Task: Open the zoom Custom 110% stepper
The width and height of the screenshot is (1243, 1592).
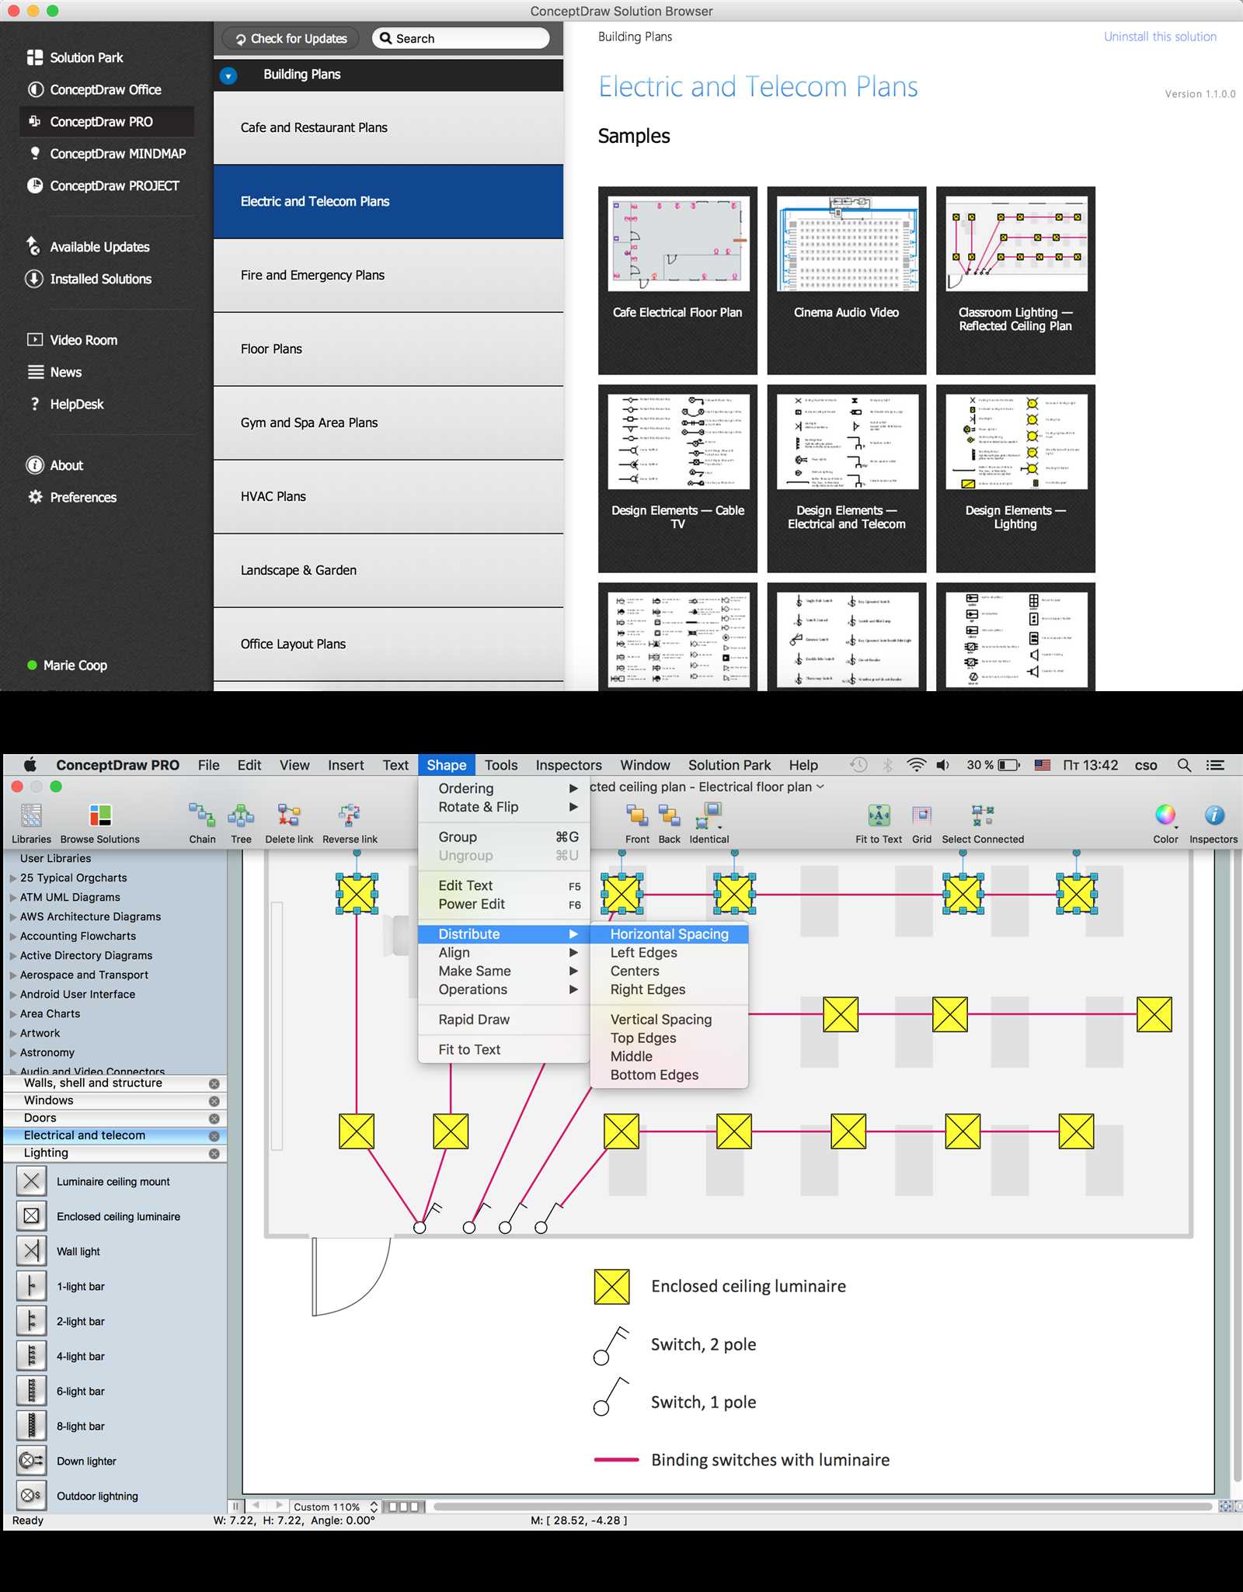Action: [374, 1507]
